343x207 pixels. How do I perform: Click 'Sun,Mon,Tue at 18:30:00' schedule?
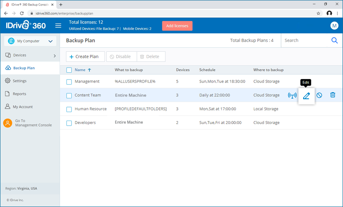[222, 81]
